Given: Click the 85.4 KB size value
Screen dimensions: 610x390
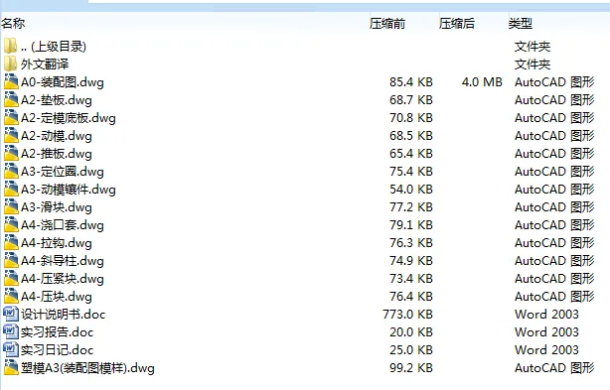Looking at the screenshot, I should tap(411, 82).
